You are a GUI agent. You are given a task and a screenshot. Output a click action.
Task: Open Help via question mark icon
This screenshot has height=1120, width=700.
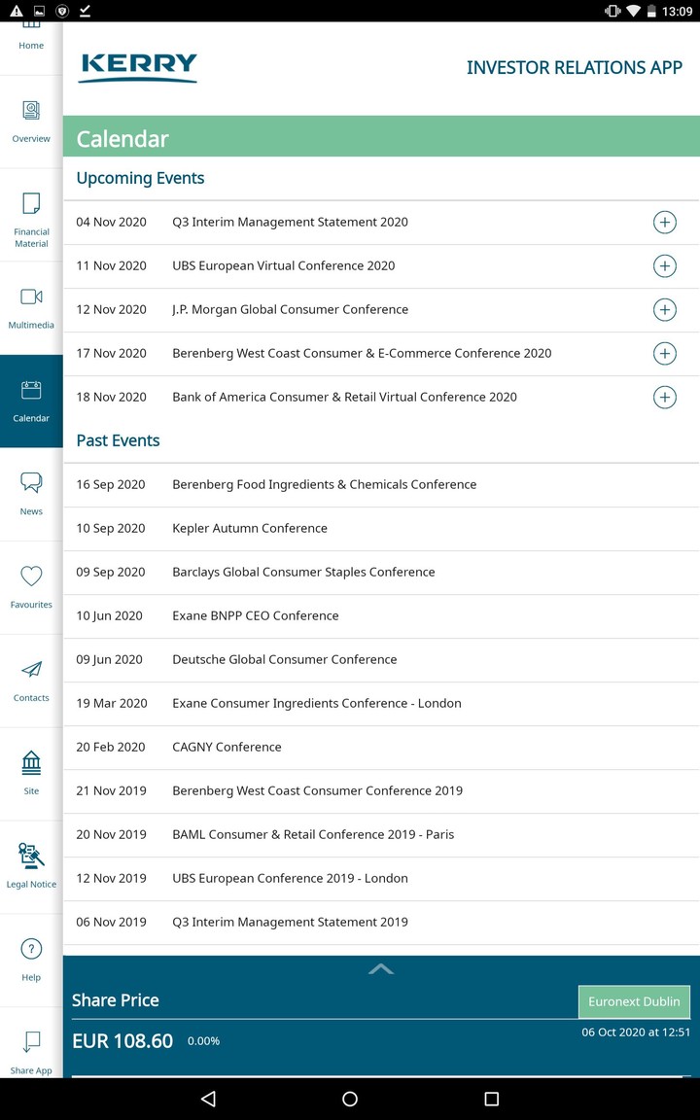31,956
